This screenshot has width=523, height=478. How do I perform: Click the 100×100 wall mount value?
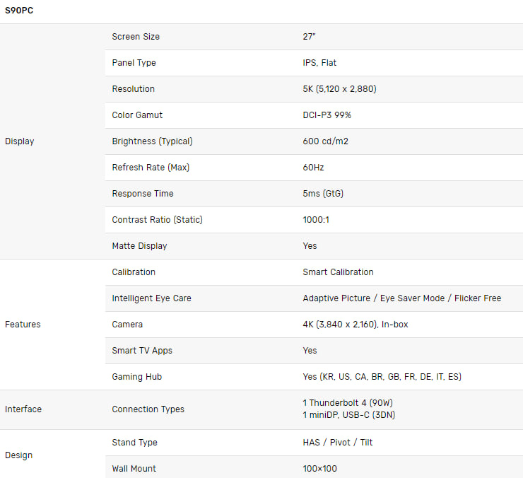coord(320,469)
